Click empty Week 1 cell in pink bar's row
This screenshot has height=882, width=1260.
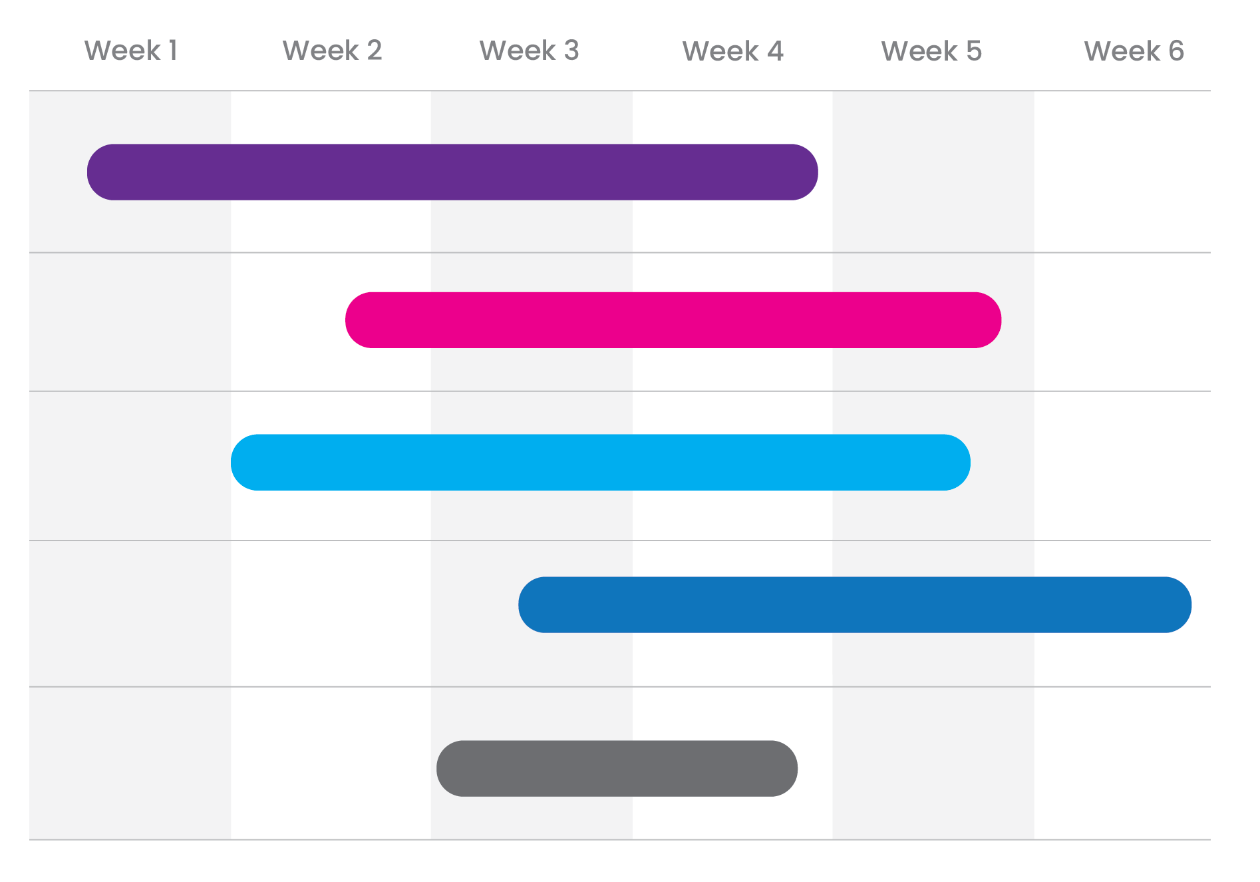point(130,322)
